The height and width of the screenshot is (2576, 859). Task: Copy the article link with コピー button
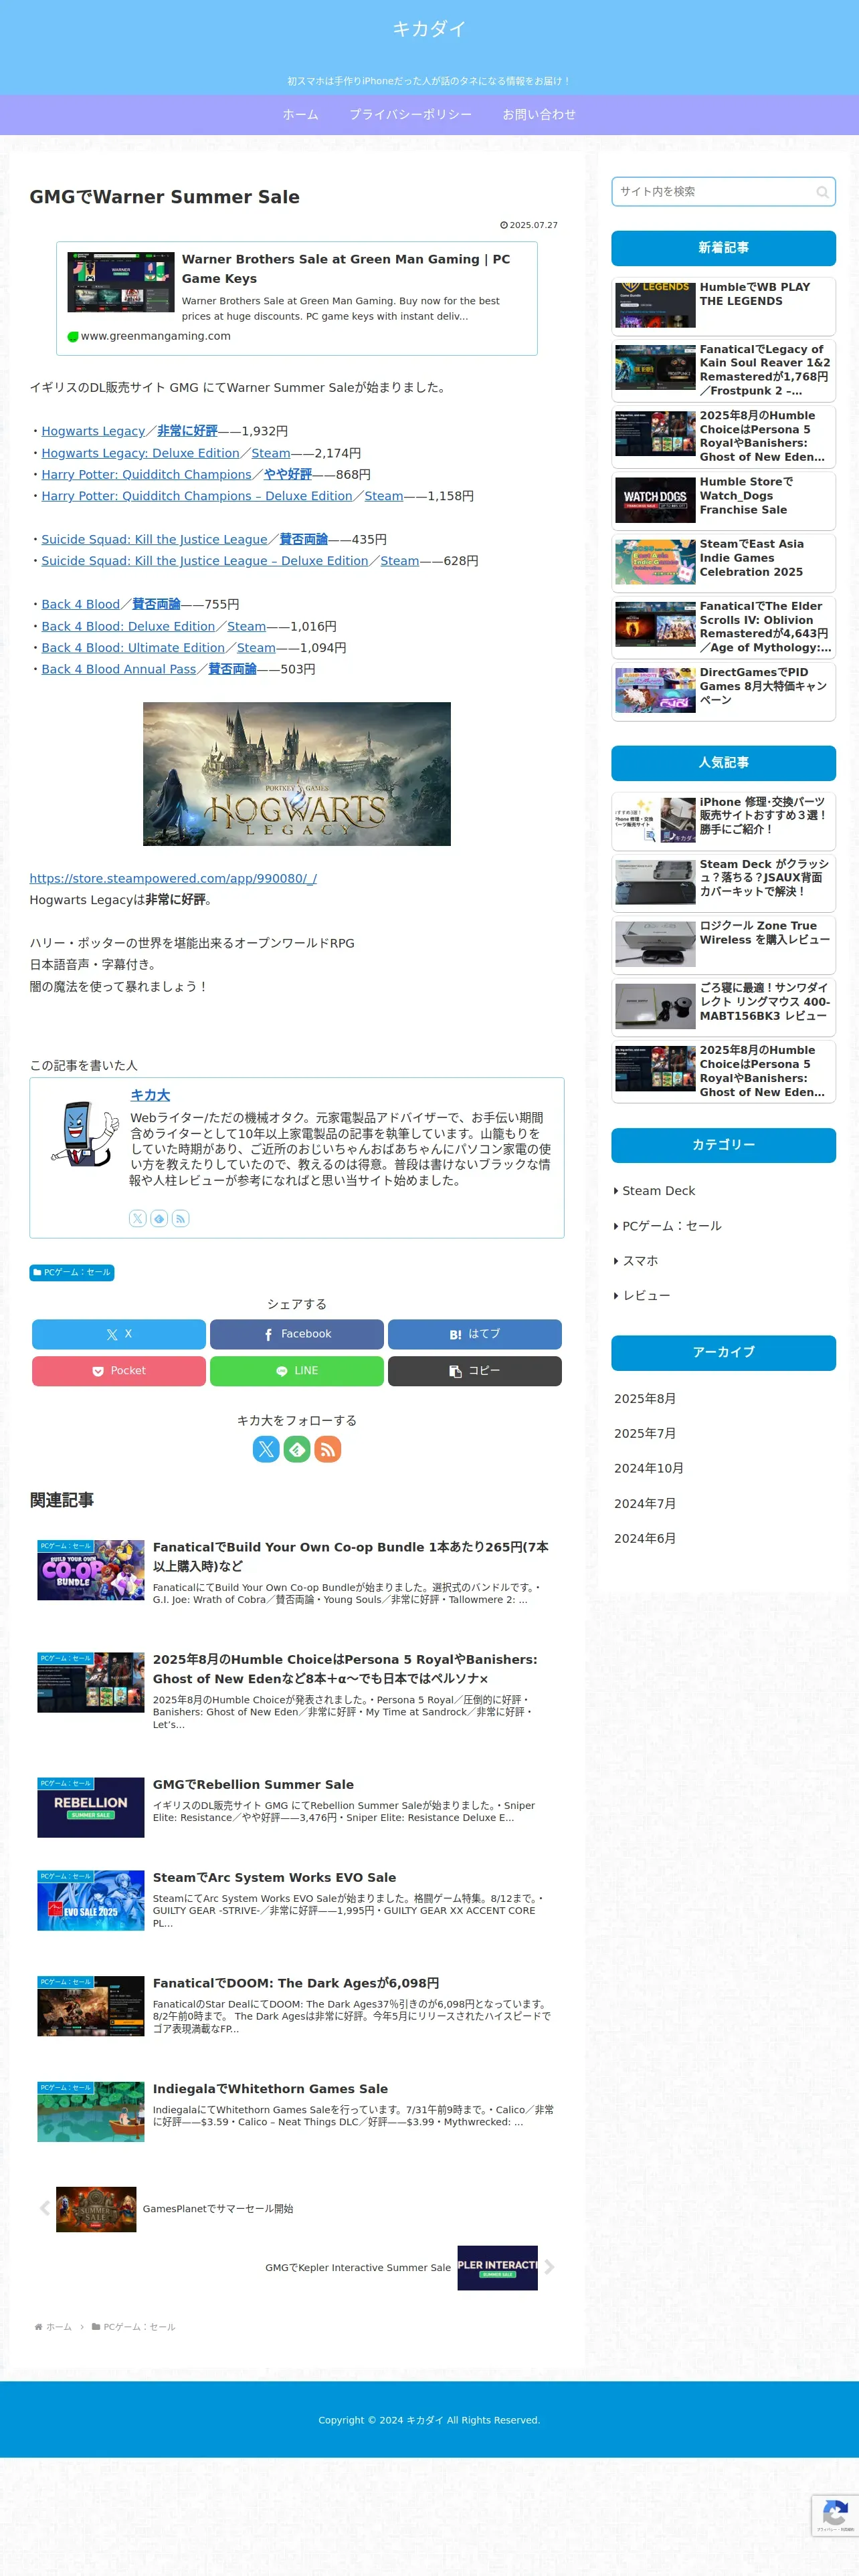coord(475,1371)
